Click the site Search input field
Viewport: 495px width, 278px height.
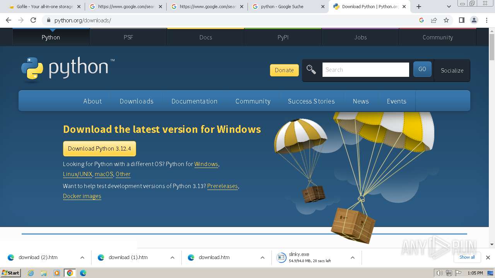[x=365, y=69]
